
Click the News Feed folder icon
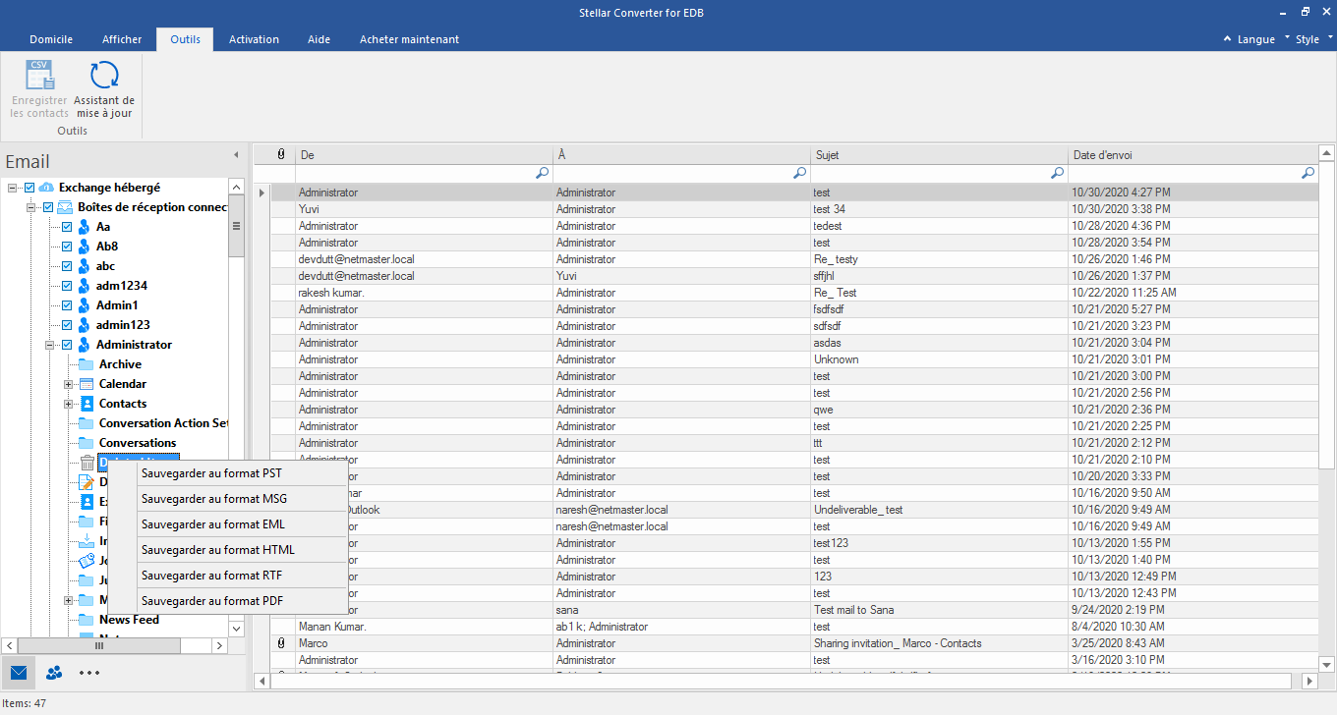87,620
